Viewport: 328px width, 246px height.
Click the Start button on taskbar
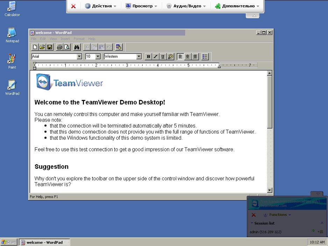[9, 242]
